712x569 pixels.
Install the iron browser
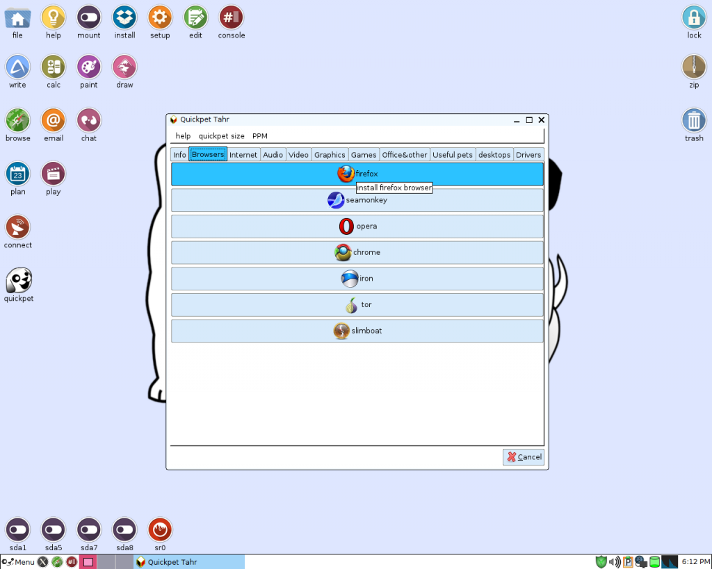click(357, 279)
